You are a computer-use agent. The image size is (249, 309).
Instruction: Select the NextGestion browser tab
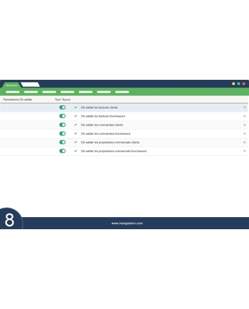click(11, 85)
